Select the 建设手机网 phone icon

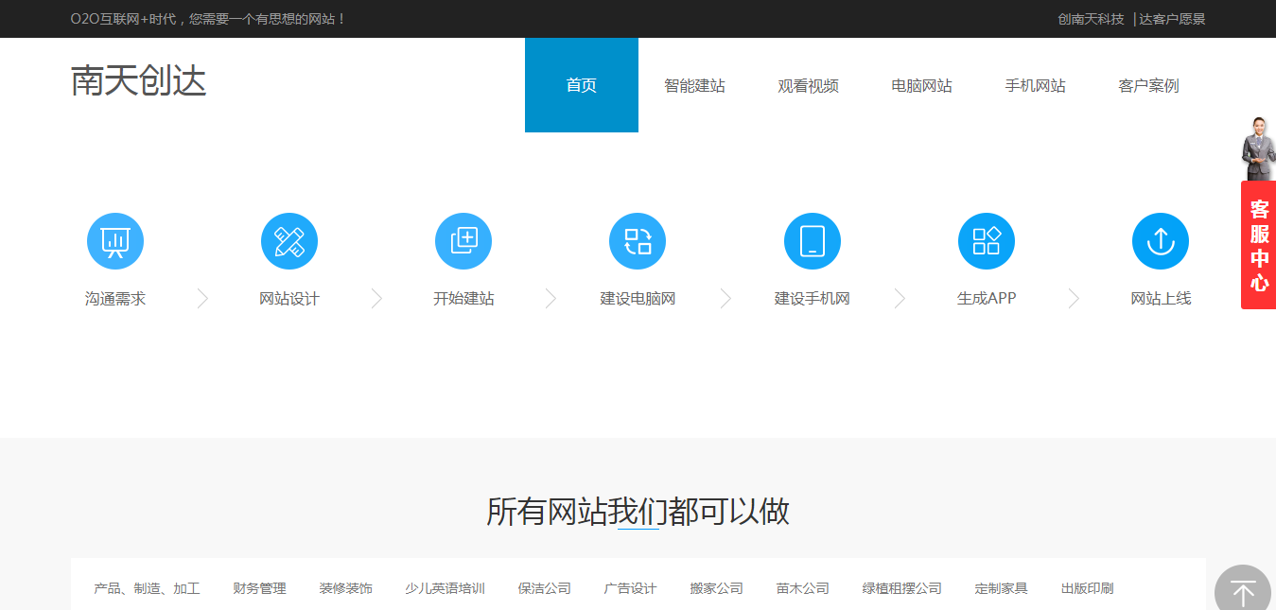[812, 240]
